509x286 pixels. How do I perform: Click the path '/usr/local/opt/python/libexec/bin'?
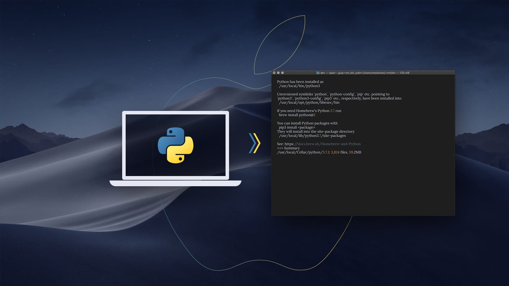pos(309,102)
